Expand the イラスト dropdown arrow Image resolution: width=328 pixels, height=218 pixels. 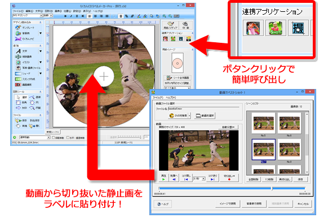[x=41, y=63]
